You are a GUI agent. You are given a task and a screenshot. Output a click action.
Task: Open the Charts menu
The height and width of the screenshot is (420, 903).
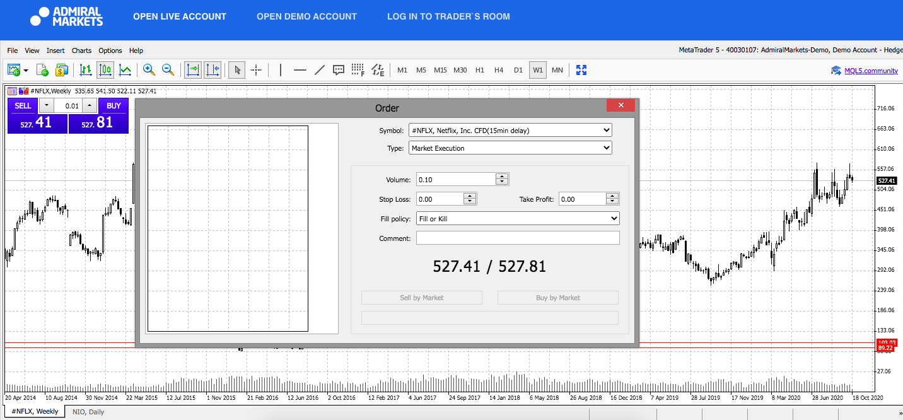[x=81, y=50]
